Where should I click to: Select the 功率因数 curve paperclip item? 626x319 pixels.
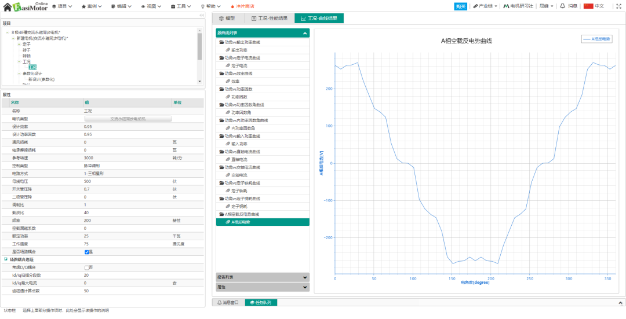[x=263, y=97]
